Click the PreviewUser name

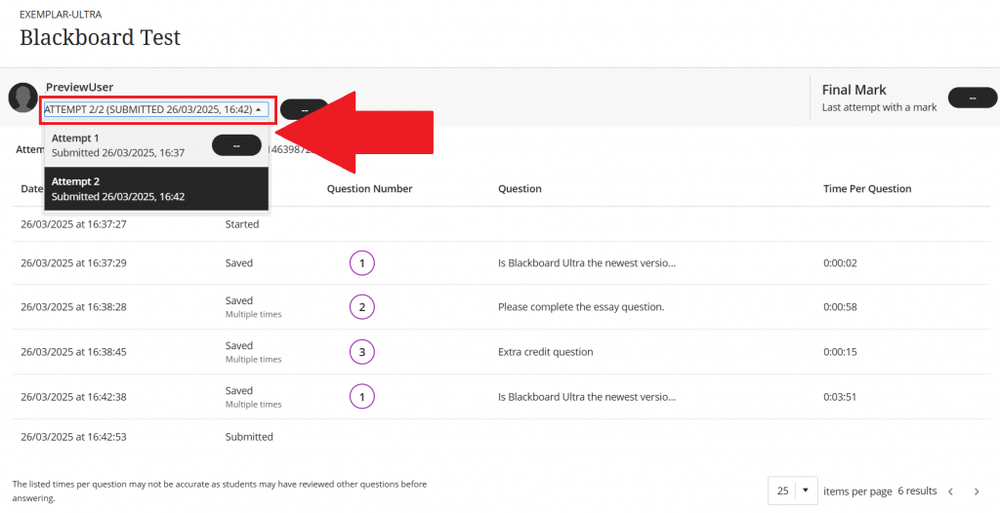tap(80, 88)
